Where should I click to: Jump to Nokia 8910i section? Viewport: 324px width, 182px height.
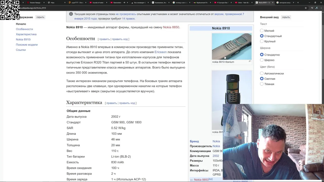[23, 39]
